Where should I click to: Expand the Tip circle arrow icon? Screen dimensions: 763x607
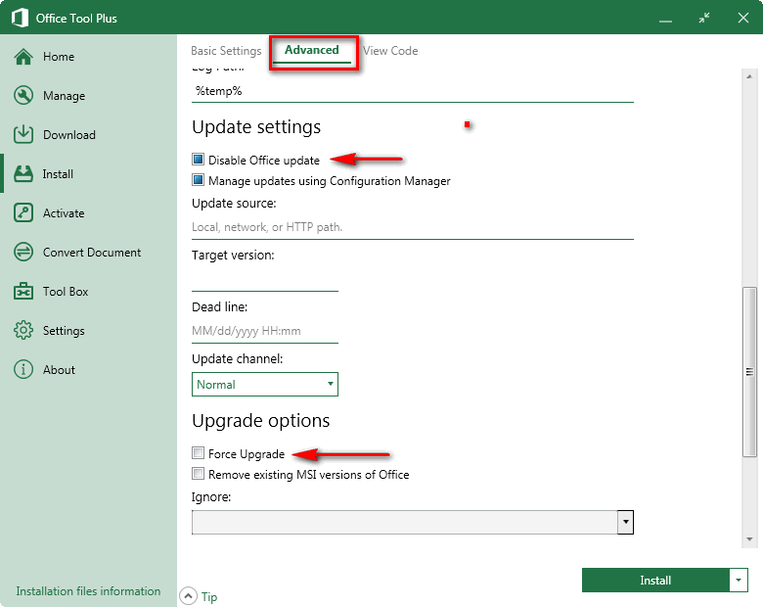point(188,596)
